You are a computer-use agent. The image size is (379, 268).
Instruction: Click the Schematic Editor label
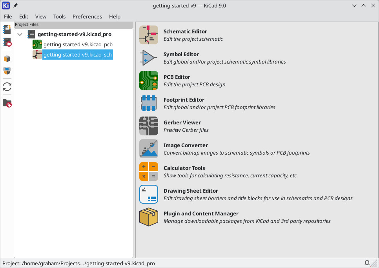185,32
